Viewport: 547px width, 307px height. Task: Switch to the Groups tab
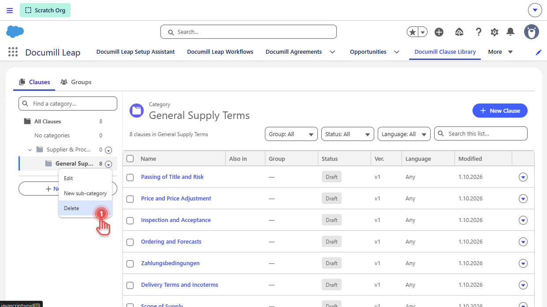(76, 82)
